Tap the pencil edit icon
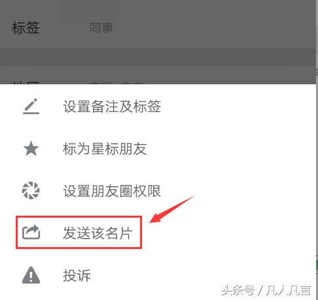 (31, 107)
